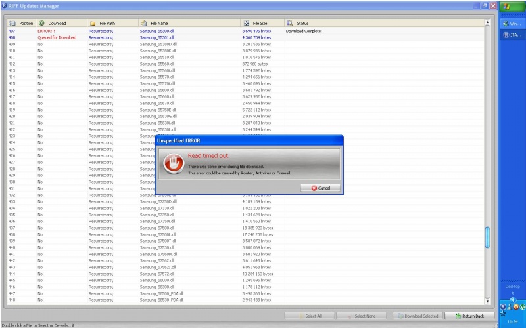Click the '5 629 952 bytes' size cell
The height and width of the screenshot is (328, 526).
coord(256,96)
